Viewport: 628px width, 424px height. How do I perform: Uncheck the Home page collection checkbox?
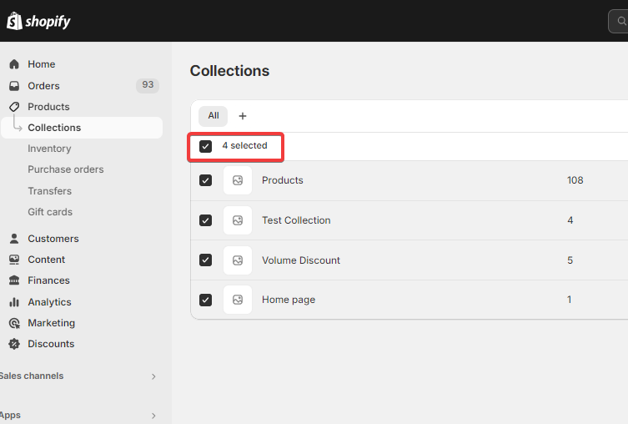pos(205,300)
